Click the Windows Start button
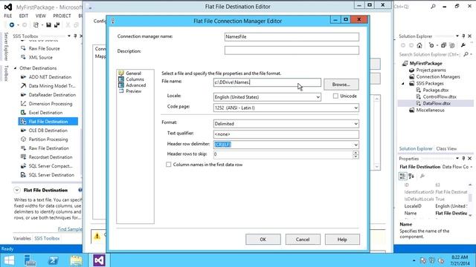Image resolution: width=476 pixels, height=267 pixels. [x=9, y=260]
